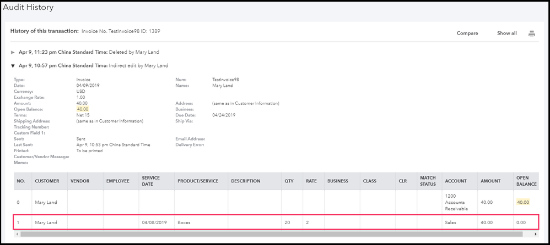Click amount 40.00 in the Sales row

[487, 222]
